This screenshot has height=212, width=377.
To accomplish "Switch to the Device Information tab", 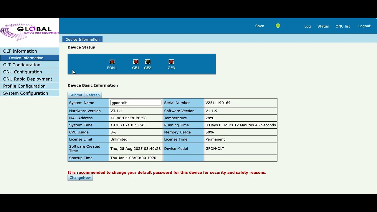I will pos(82,39).
